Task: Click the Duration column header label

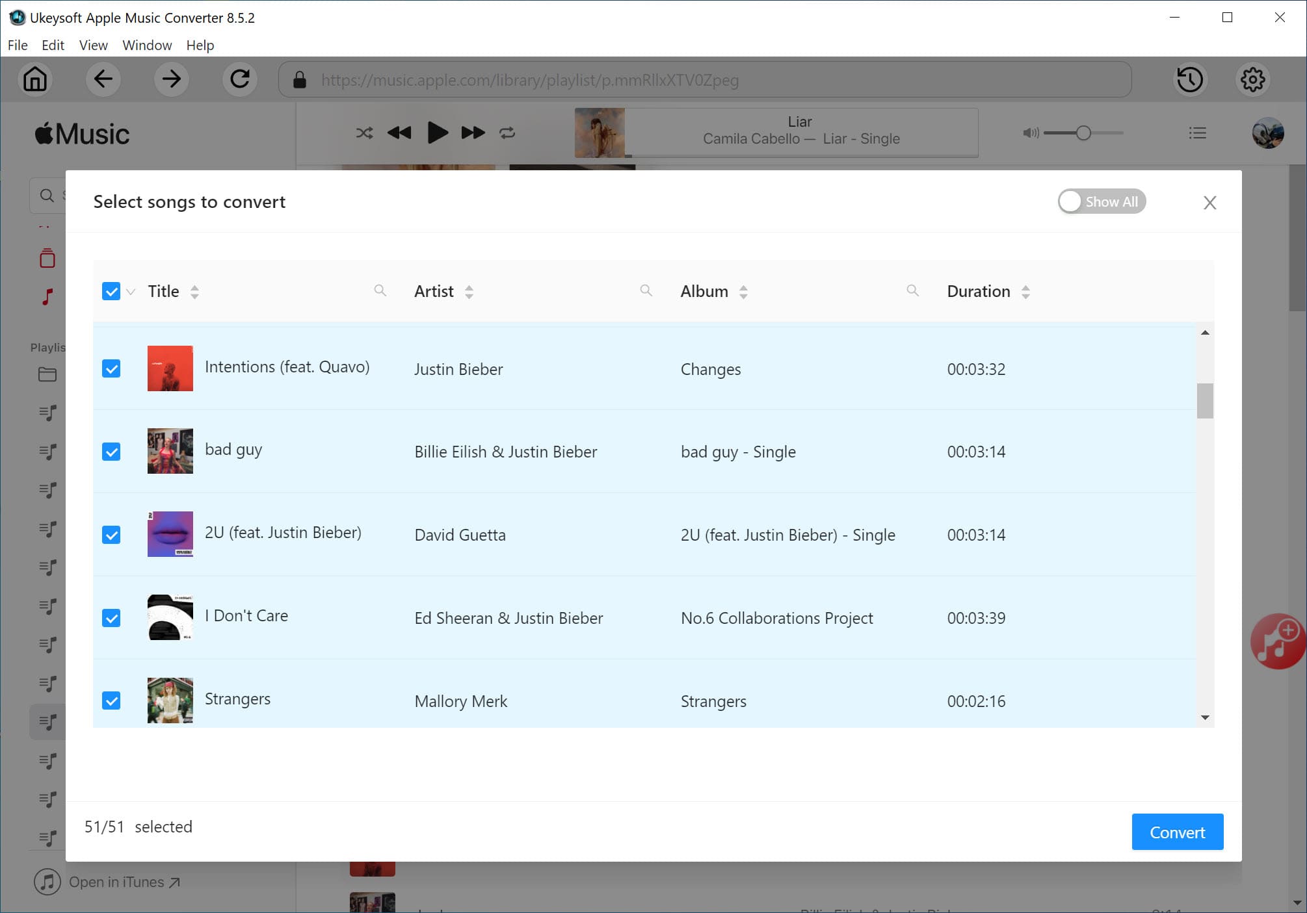Action: click(978, 291)
